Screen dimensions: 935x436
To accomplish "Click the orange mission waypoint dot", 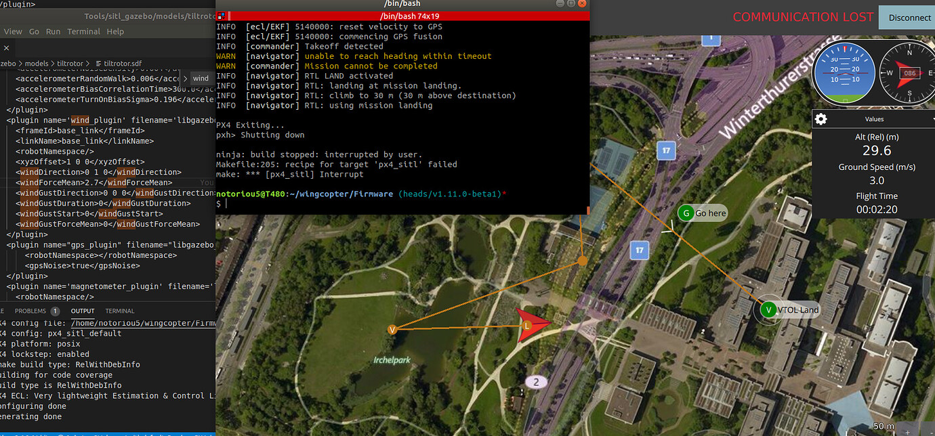I will (583, 261).
